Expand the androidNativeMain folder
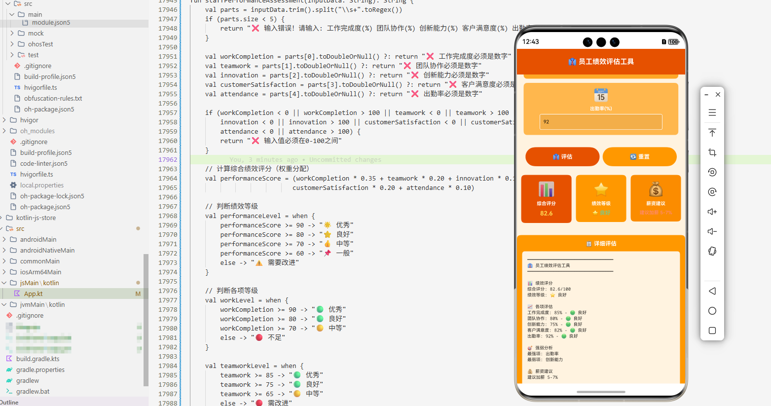Image resolution: width=771 pixels, height=406 pixels. pyautogui.click(x=4, y=250)
